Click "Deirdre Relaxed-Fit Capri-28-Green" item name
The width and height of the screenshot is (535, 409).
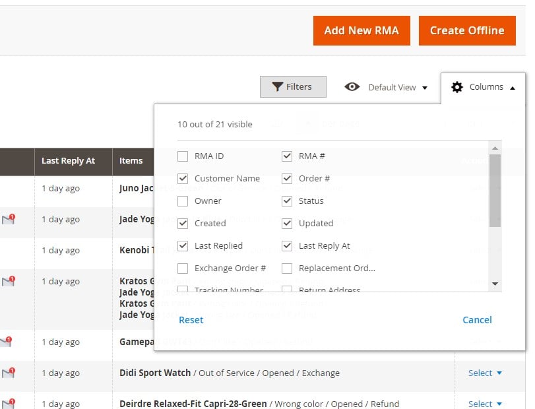click(x=193, y=404)
